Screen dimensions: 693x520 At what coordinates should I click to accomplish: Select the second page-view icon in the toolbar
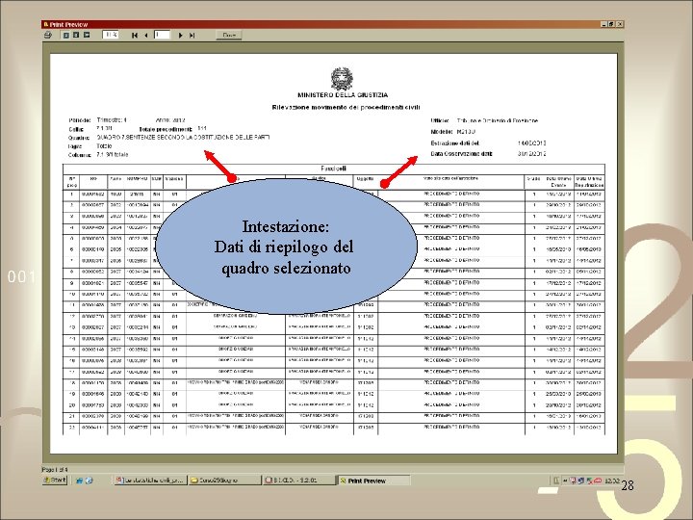click(x=76, y=35)
